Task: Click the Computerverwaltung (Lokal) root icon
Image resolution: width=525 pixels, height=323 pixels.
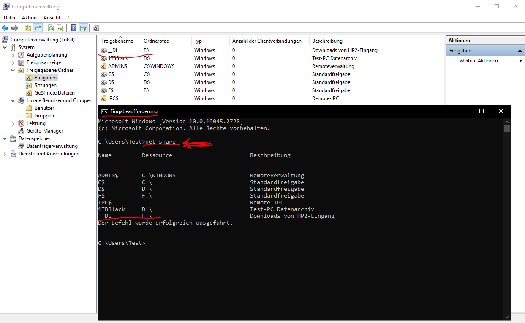Action: [5, 40]
